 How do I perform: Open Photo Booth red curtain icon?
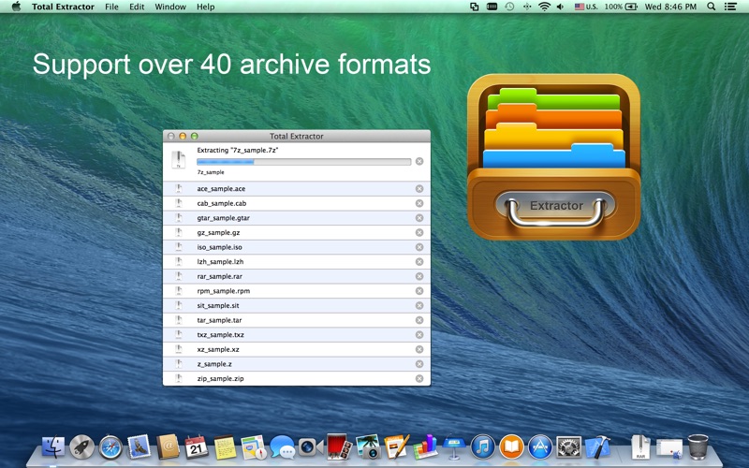point(339,446)
